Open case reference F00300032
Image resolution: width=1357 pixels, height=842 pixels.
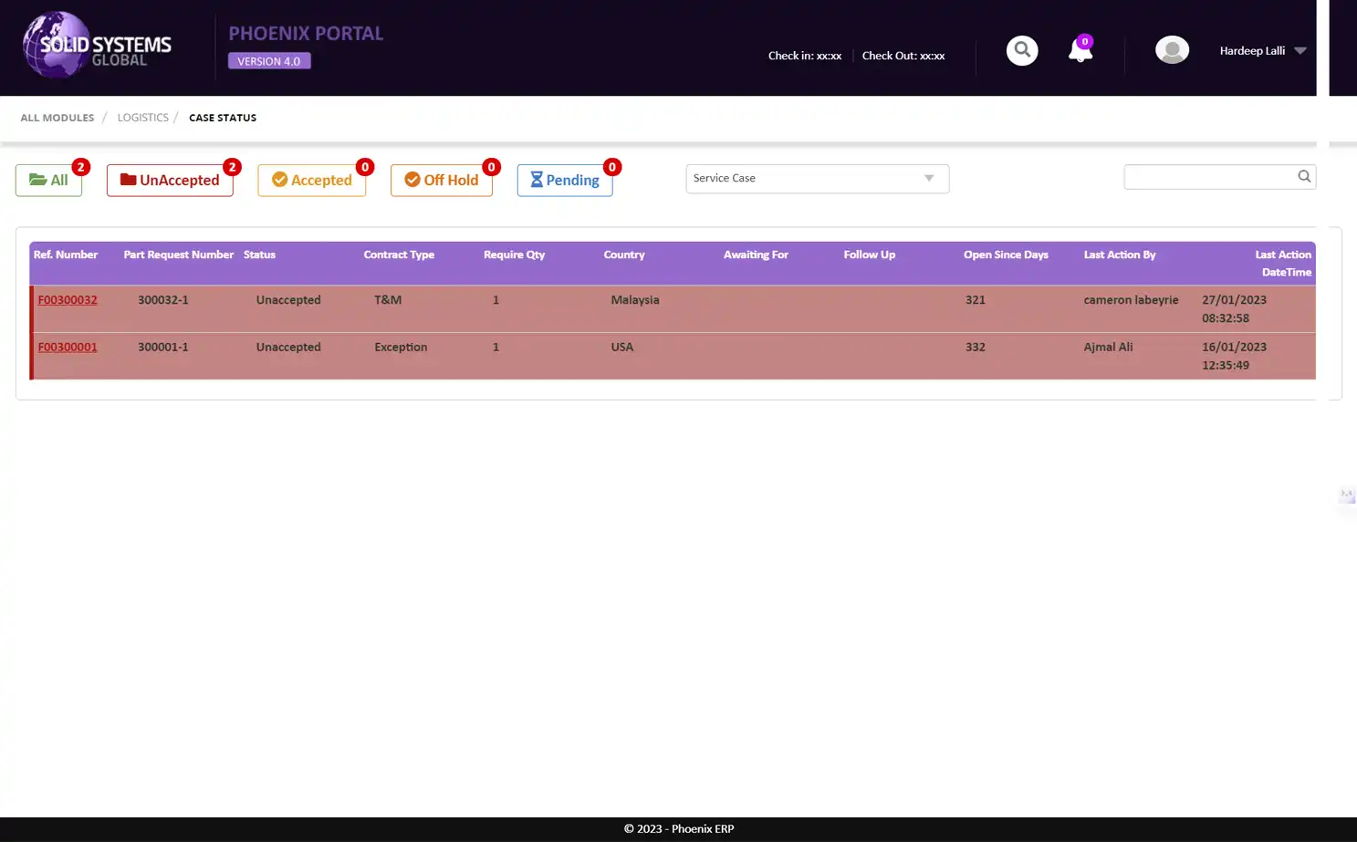(68, 299)
